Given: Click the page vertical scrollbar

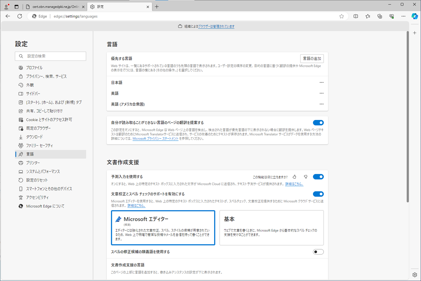Looking at the screenshot, I should 408,116.
